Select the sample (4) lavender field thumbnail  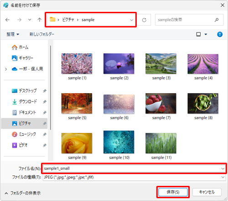pos(203,64)
